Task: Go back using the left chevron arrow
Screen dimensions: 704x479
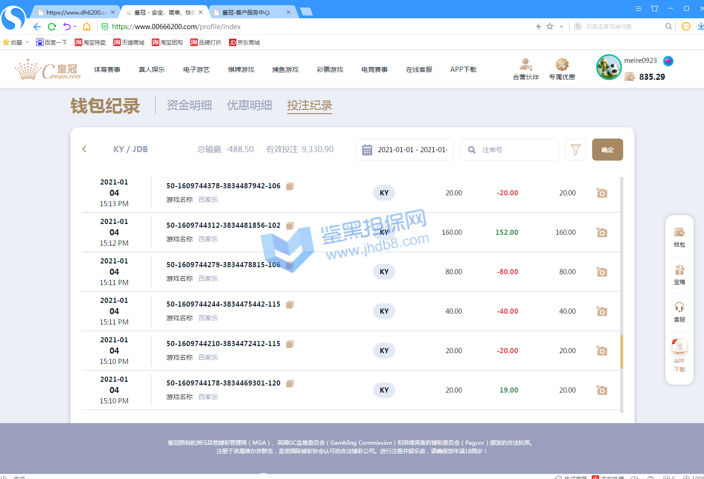Action: tap(85, 149)
